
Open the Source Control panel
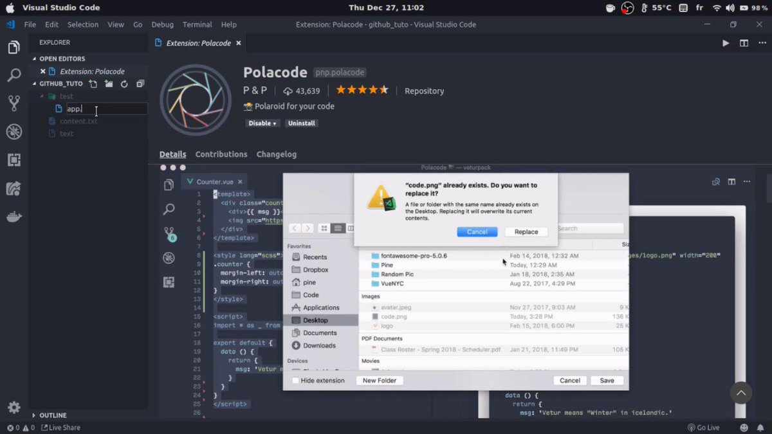click(14, 103)
